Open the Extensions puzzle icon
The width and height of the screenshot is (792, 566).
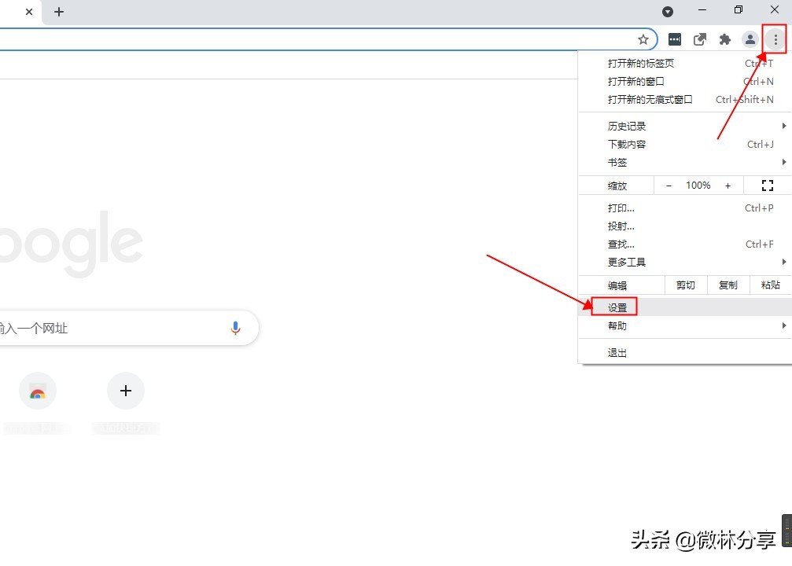point(725,39)
